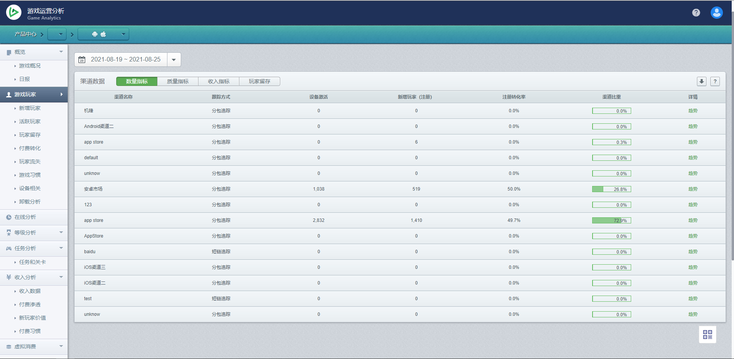The height and width of the screenshot is (359, 734).
Task: Open 付费渗透 in the sidebar
Action: click(x=30, y=304)
